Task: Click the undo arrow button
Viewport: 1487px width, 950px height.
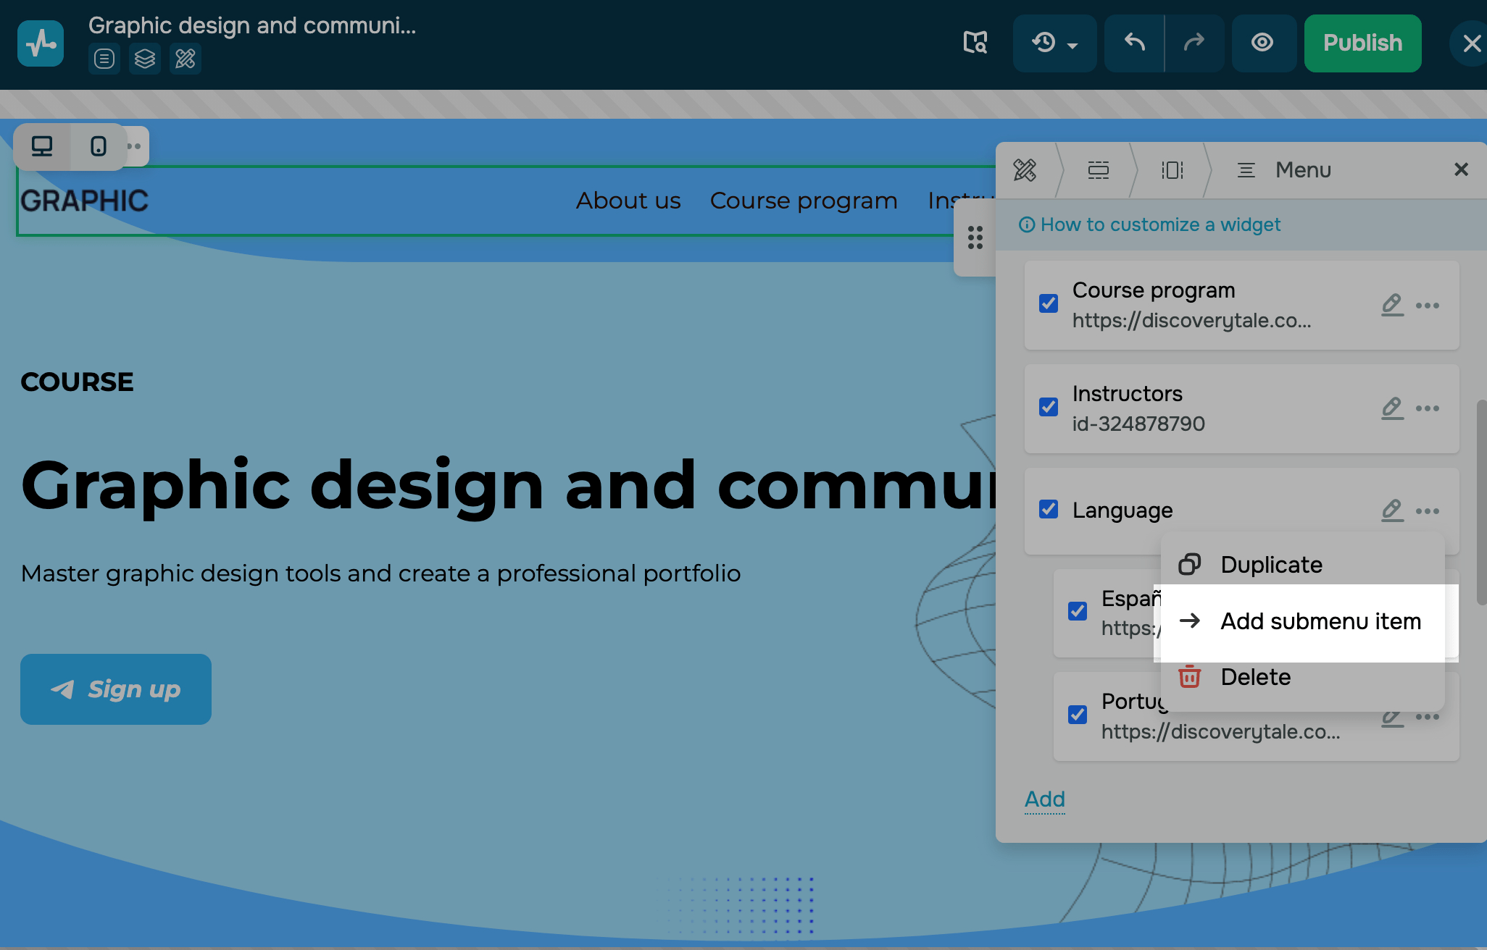Action: click(1134, 43)
